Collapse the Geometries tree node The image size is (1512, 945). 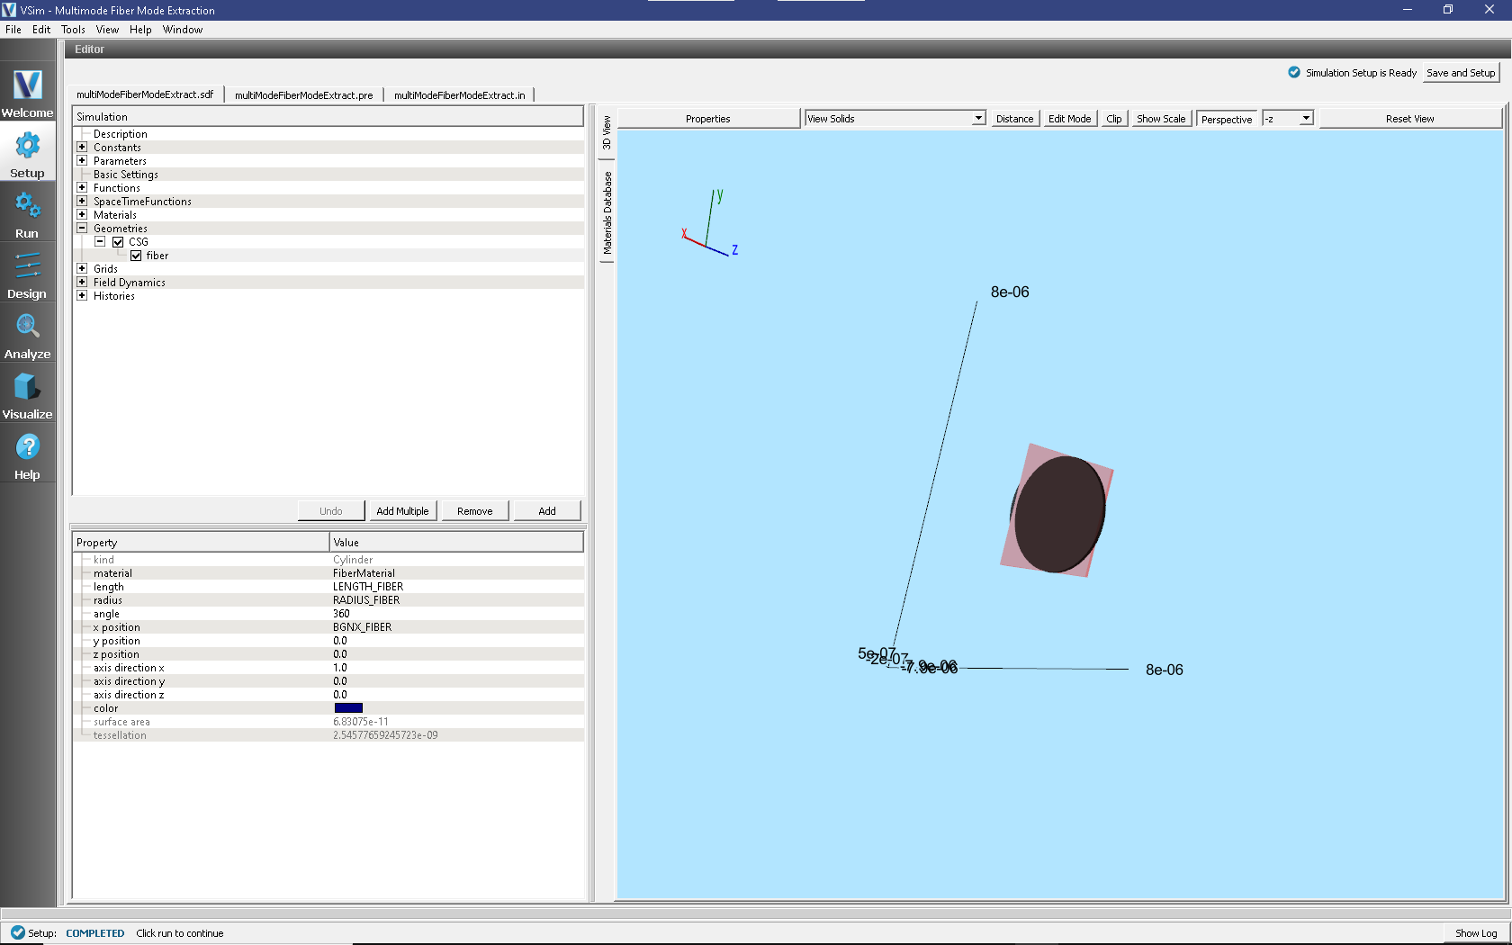[x=82, y=229]
